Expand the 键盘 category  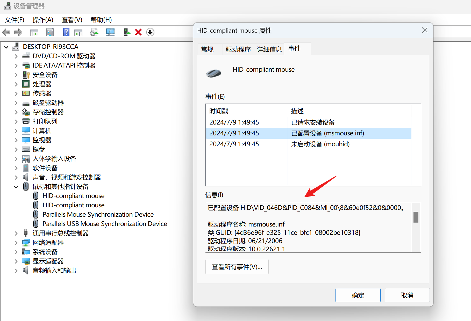[x=16, y=149]
